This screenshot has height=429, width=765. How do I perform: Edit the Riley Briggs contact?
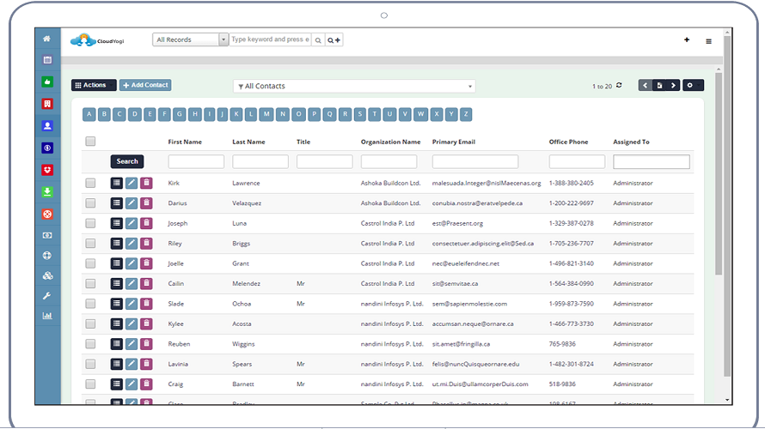(132, 243)
